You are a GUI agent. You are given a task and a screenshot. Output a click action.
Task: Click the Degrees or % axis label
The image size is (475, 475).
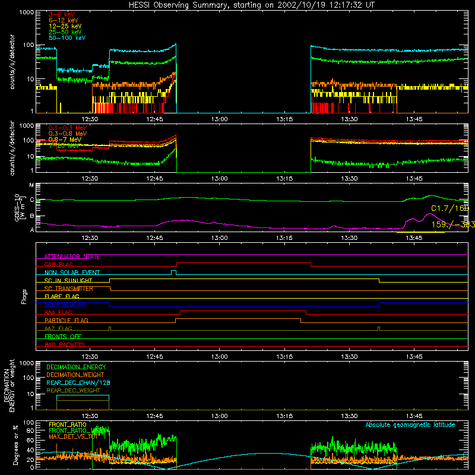point(15,445)
